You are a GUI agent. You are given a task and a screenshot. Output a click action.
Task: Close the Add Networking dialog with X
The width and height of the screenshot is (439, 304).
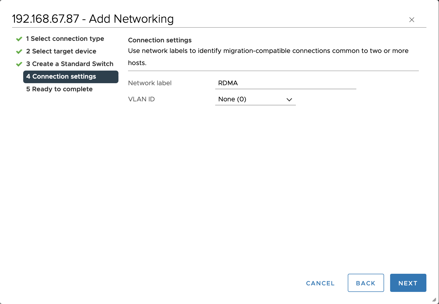click(x=412, y=20)
